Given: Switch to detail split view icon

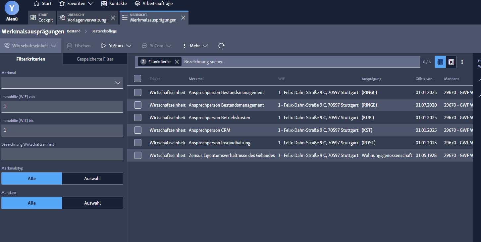Looking at the screenshot, I should point(451,62).
